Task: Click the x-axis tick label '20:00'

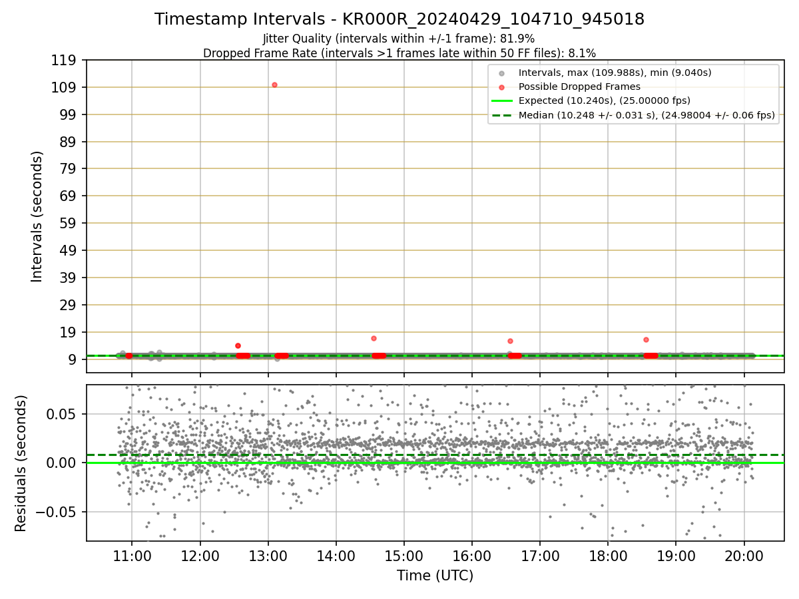Action: [x=744, y=556]
